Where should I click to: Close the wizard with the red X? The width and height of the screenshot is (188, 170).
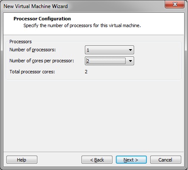click(174, 4)
